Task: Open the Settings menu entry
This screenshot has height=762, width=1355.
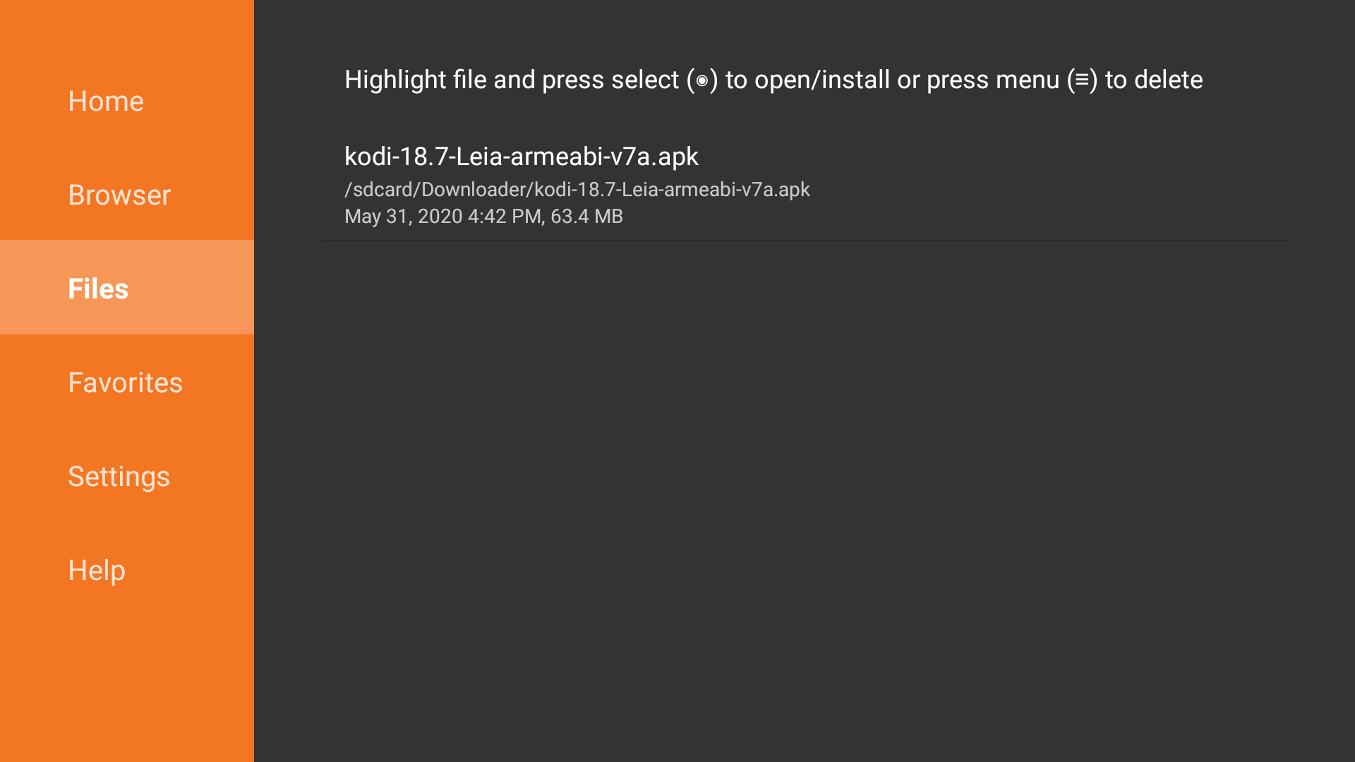Action: pyautogui.click(x=119, y=476)
